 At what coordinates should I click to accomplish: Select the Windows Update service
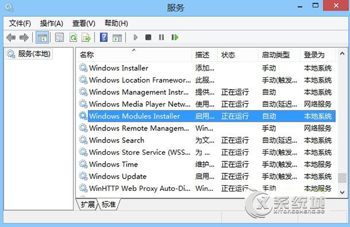206,176
